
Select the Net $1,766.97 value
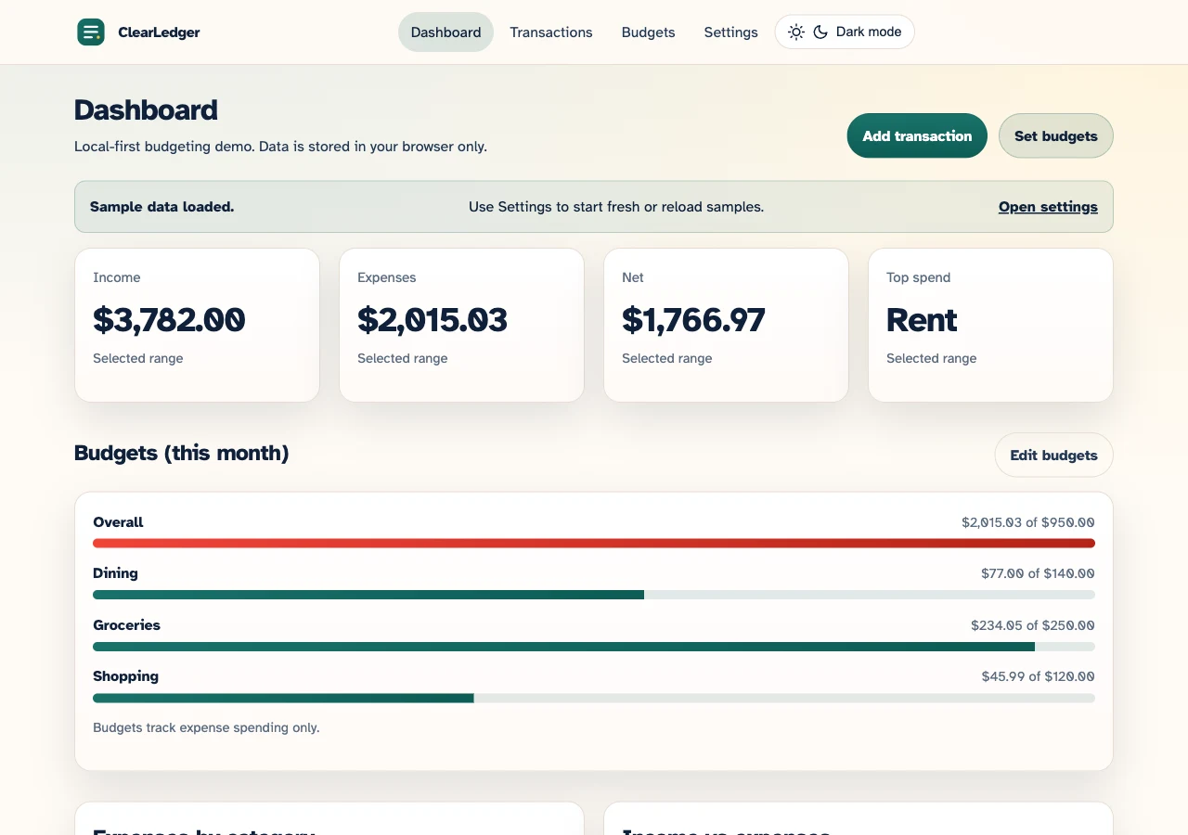point(693,320)
